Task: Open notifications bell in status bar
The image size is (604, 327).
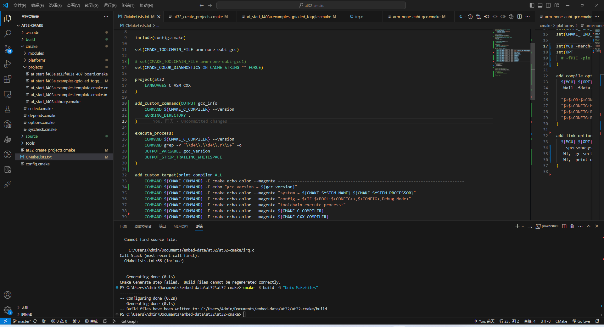Action: (x=597, y=321)
